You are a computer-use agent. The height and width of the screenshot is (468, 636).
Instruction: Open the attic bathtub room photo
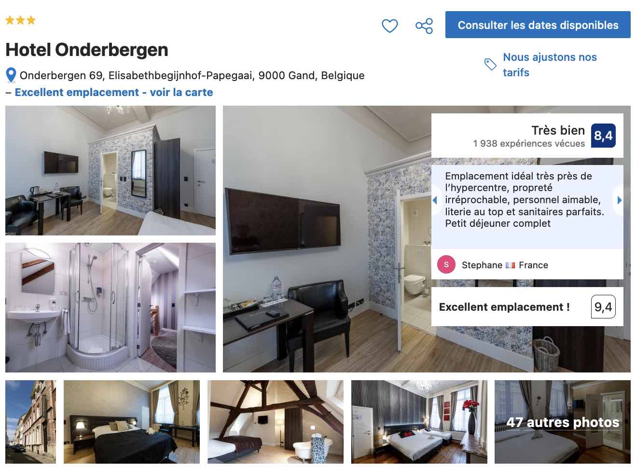pyautogui.click(x=276, y=422)
